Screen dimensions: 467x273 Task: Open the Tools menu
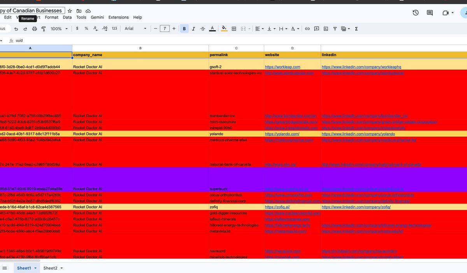pyautogui.click(x=81, y=17)
